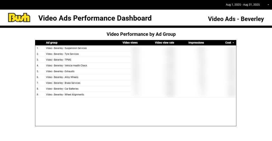Sort table by Video views header
Screen dimensions: 272x141
click(130, 43)
